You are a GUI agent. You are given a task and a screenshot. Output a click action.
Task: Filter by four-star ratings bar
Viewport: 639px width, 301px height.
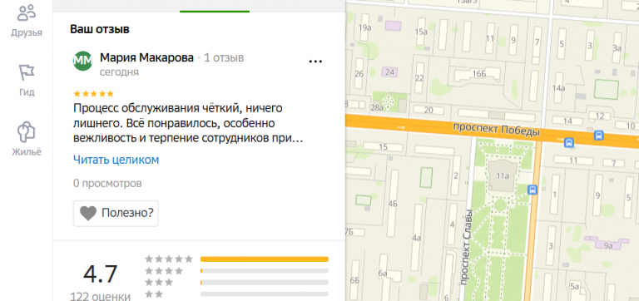click(x=264, y=271)
